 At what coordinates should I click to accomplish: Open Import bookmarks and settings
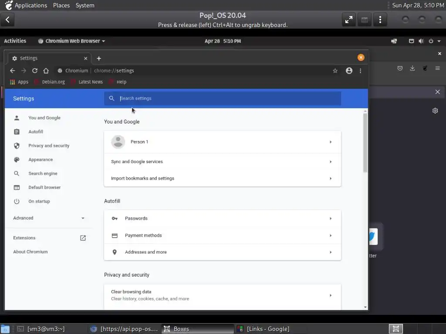coord(223,178)
